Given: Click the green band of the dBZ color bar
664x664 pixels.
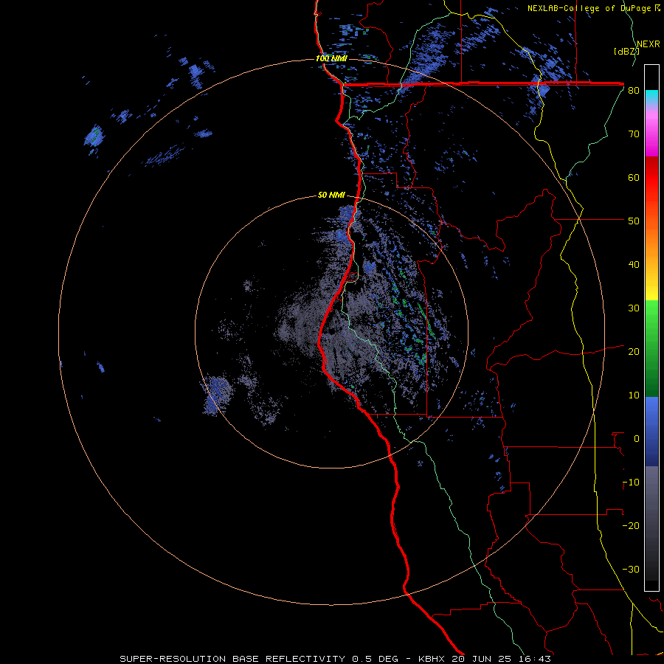Looking at the screenshot, I should [x=651, y=348].
